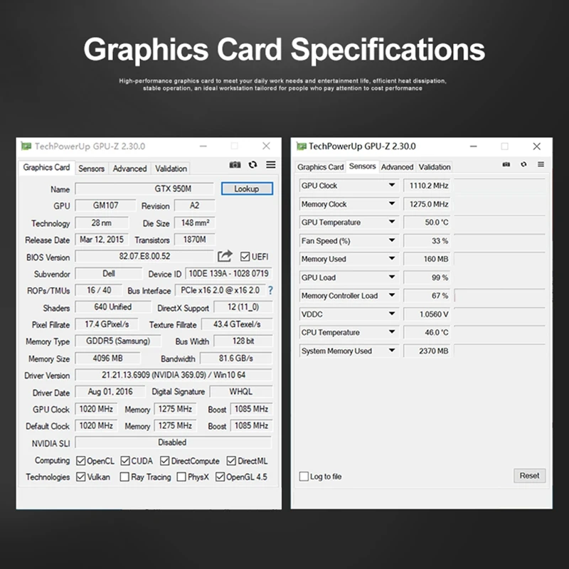The height and width of the screenshot is (569, 569).
Task: Click the BIOS Version field 82.07.E8.00.52
Action: [144, 256]
